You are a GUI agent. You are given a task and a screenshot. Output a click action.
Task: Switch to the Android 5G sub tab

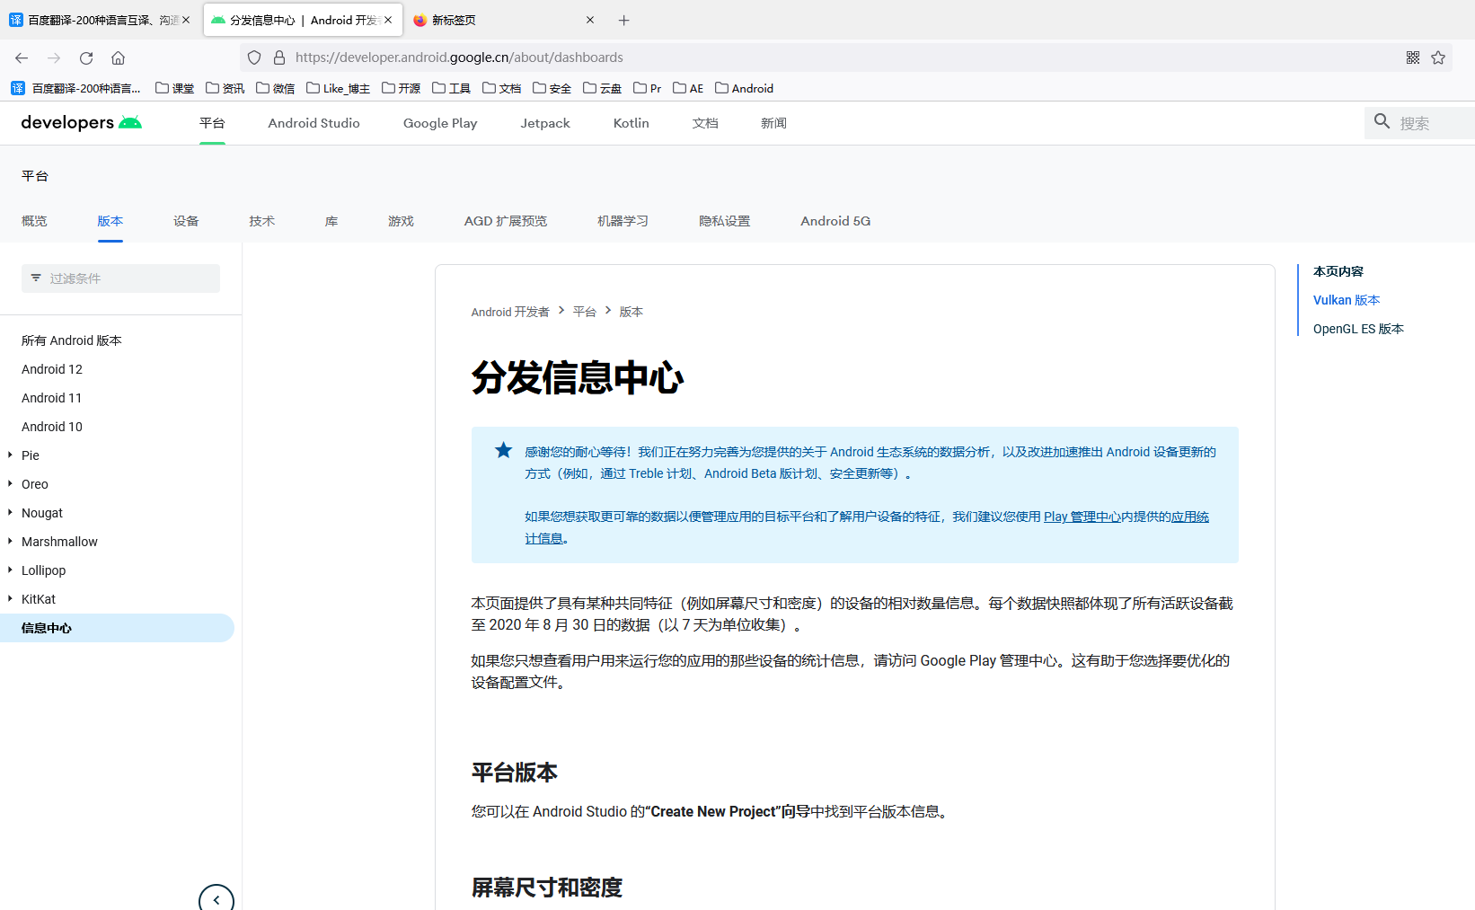(835, 221)
